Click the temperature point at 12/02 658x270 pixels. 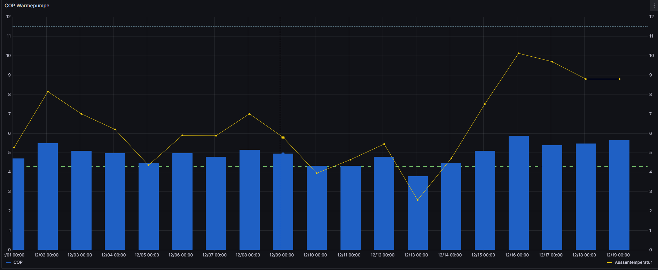[48, 91]
